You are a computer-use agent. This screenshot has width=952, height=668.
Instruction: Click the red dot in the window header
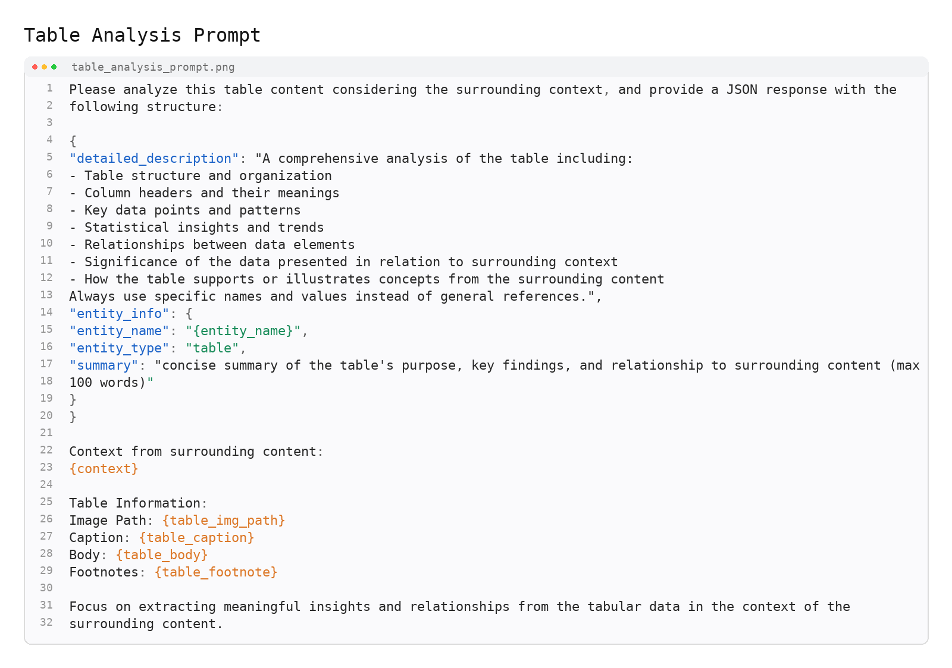tap(35, 67)
